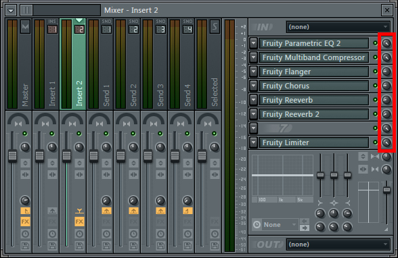The width and height of the screenshot is (398, 258).
Task: Open the Fruity Reeverb 2 plugin
Action: 314,114
